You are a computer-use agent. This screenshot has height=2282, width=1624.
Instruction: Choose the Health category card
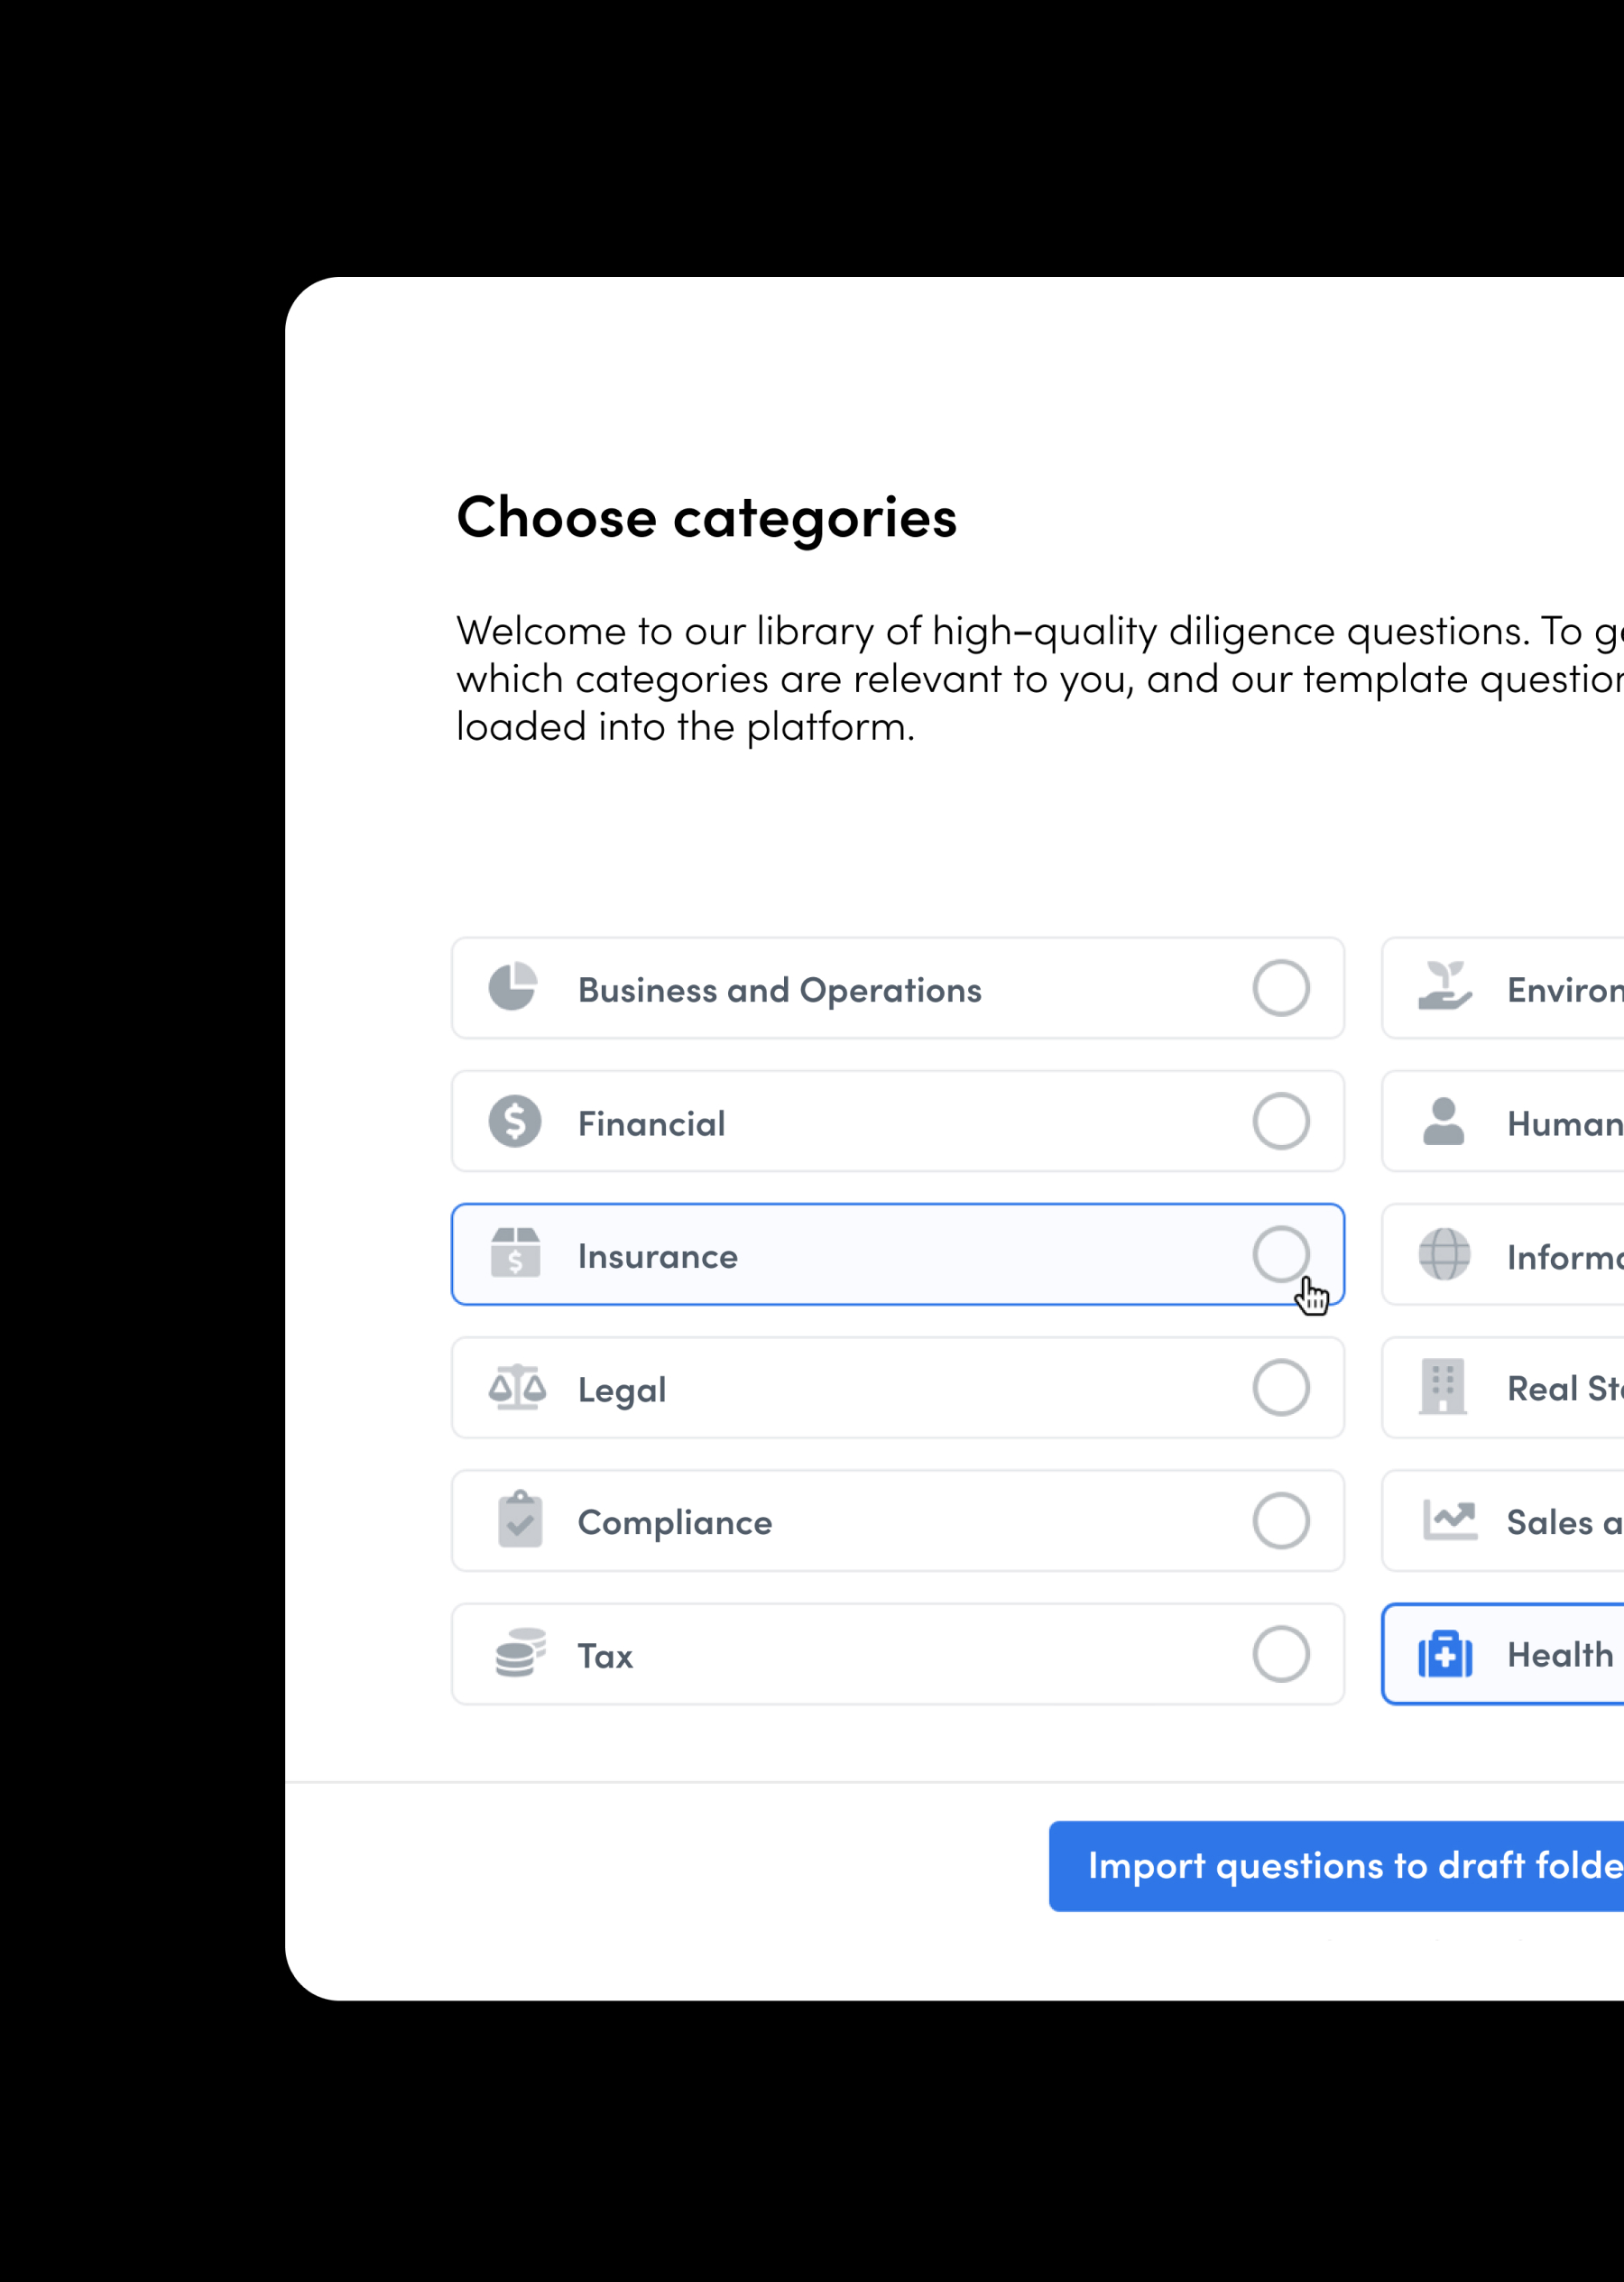[1540, 1654]
